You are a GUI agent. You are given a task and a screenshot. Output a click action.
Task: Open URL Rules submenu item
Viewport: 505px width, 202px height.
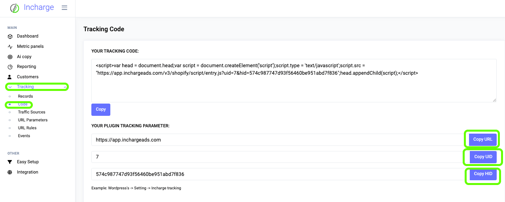coord(27,128)
